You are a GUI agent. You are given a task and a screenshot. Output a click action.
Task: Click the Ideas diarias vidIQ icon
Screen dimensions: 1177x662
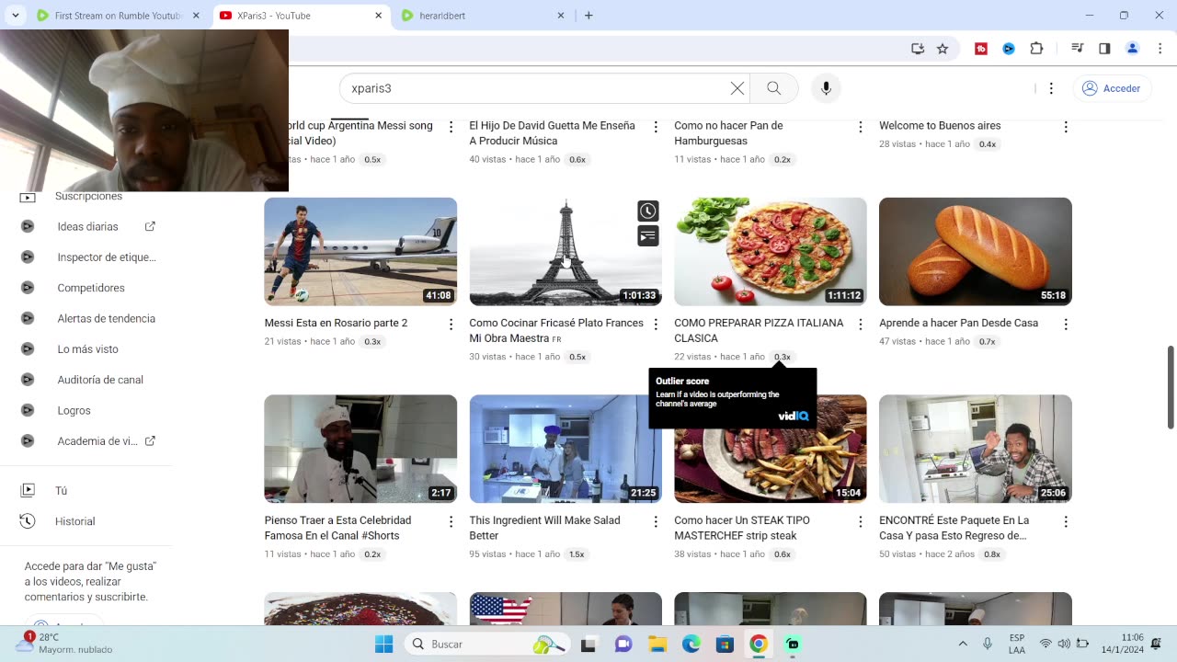point(28,226)
